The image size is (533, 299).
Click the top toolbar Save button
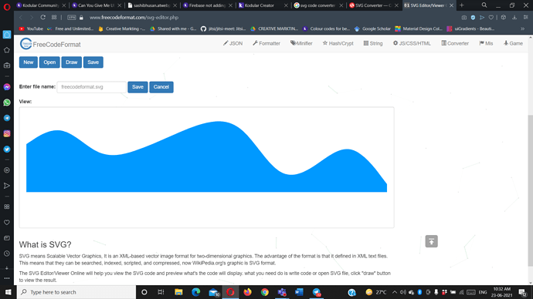coord(93,62)
